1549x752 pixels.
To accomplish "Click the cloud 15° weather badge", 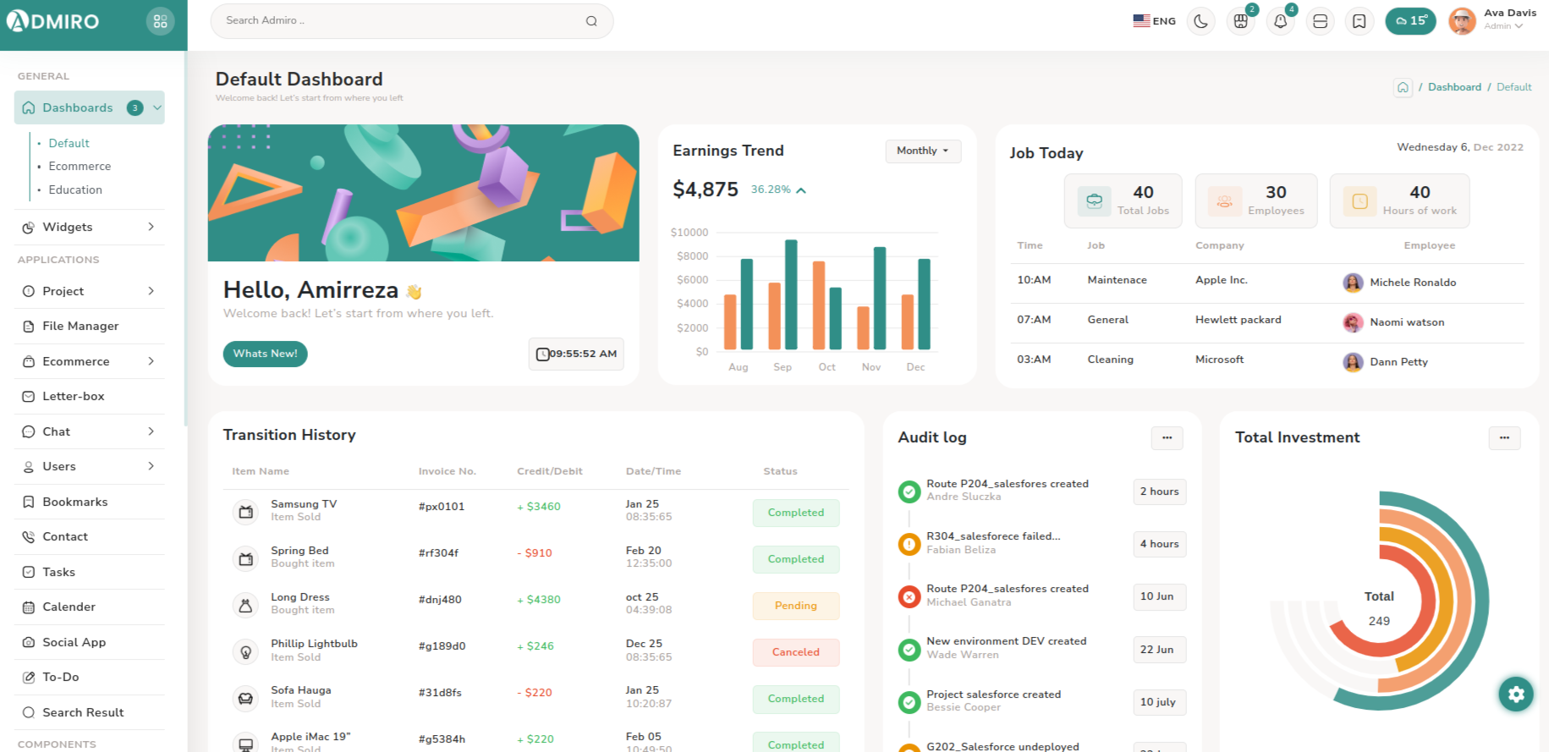I will point(1410,21).
